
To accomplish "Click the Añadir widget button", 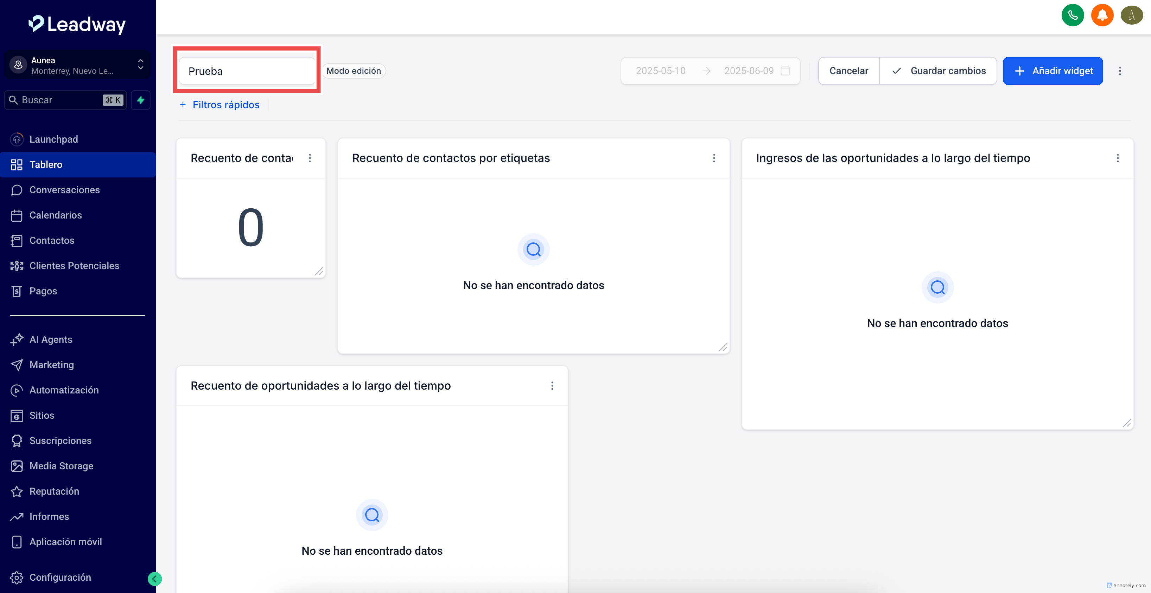I will 1053,71.
